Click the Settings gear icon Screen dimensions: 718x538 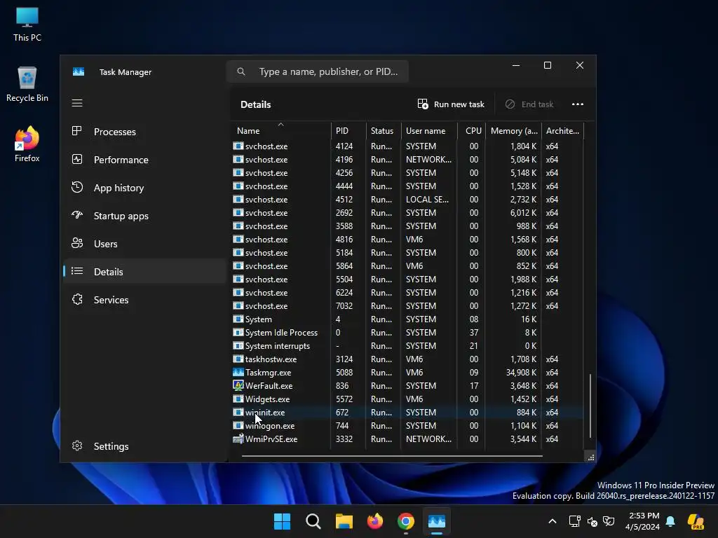77,446
